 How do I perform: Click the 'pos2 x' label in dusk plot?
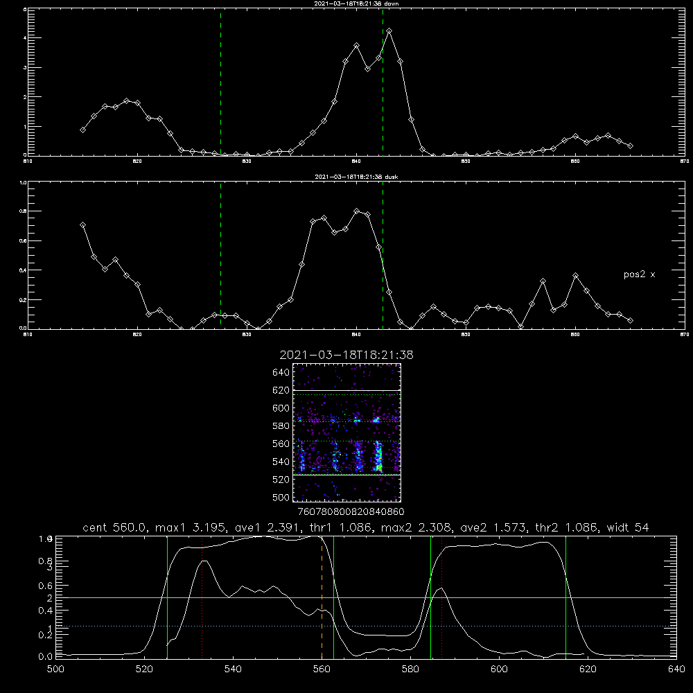pos(639,274)
